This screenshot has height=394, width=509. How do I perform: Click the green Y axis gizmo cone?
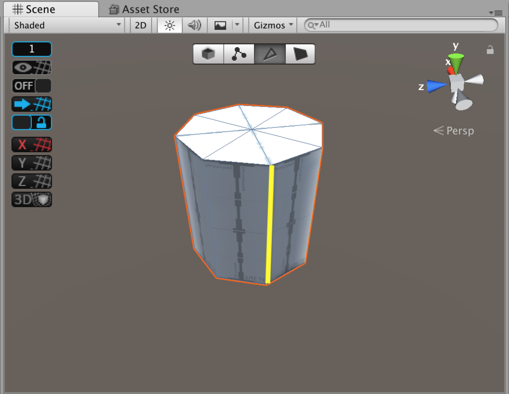[456, 63]
